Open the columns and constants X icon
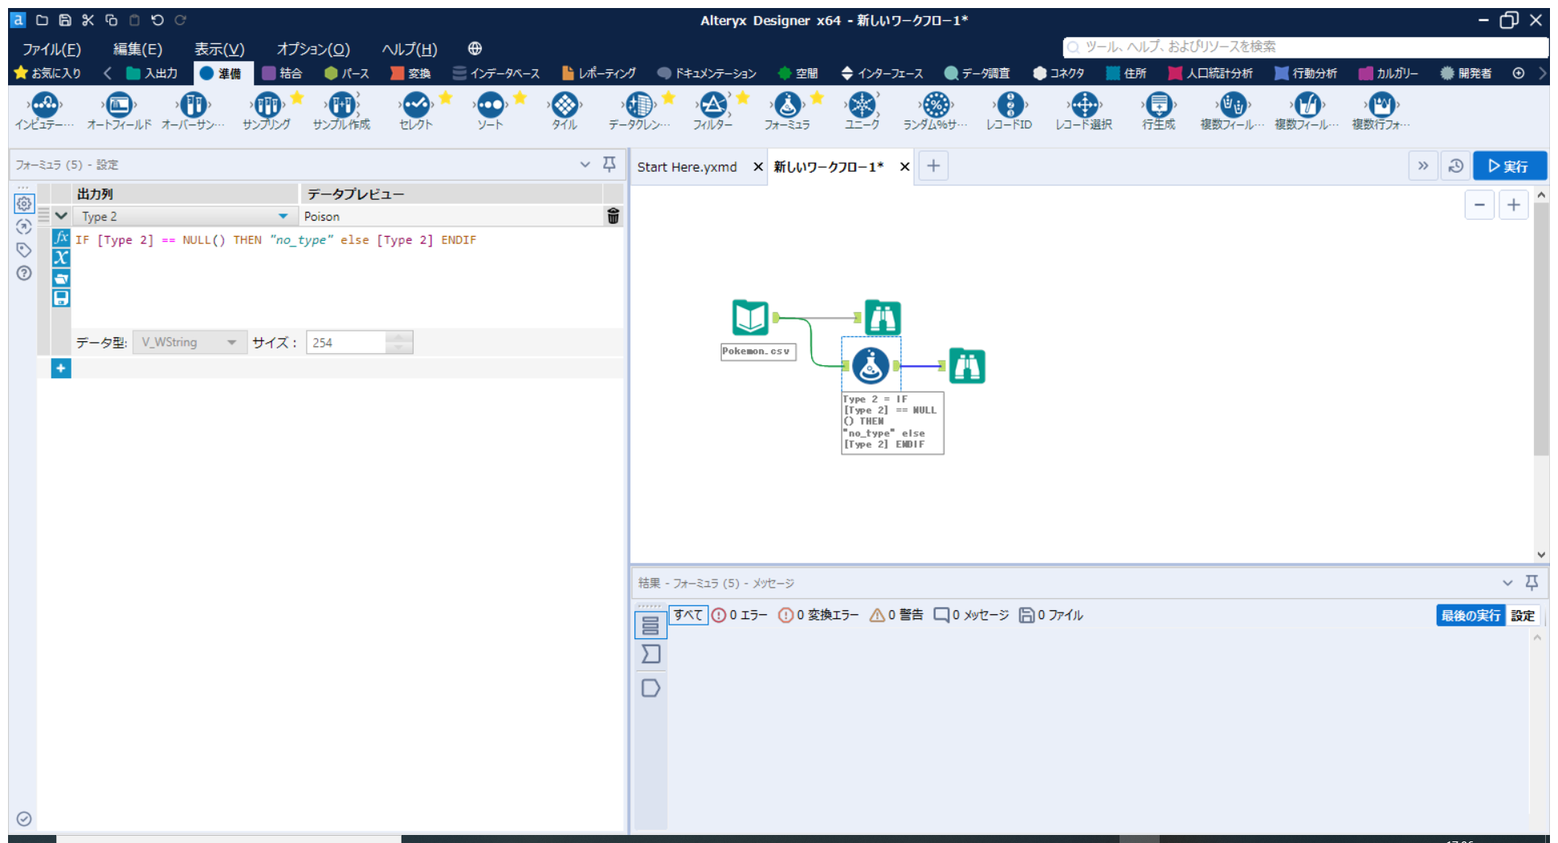Image resolution: width=1558 pixels, height=843 pixels. pyautogui.click(x=61, y=258)
